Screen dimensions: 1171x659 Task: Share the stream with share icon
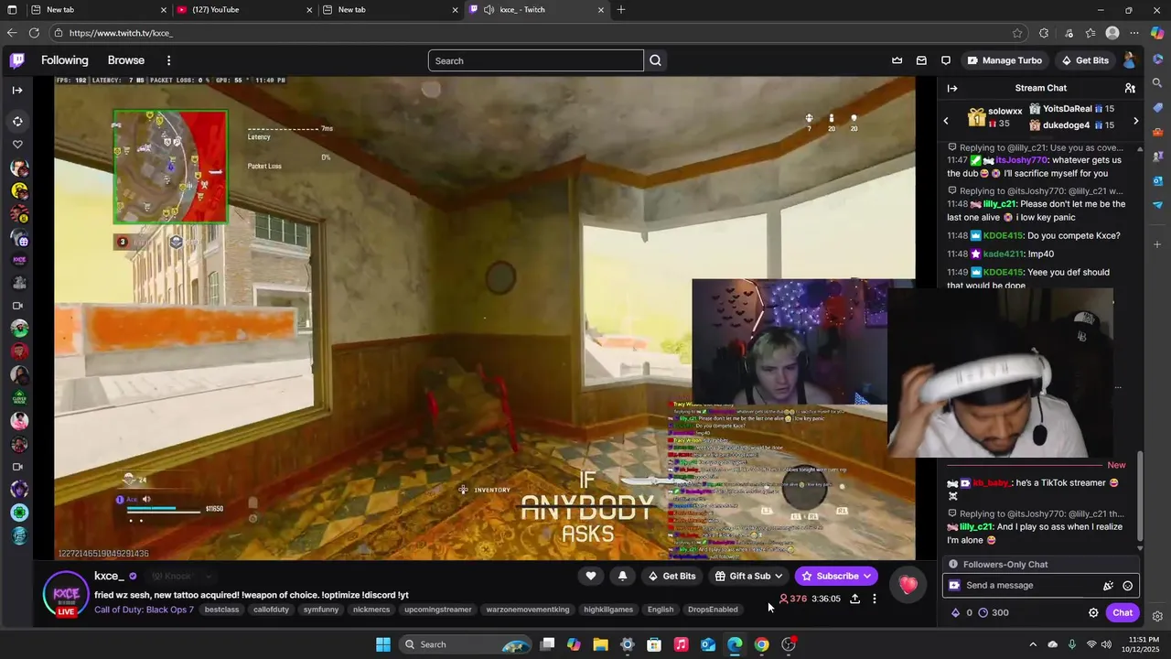pos(854,599)
